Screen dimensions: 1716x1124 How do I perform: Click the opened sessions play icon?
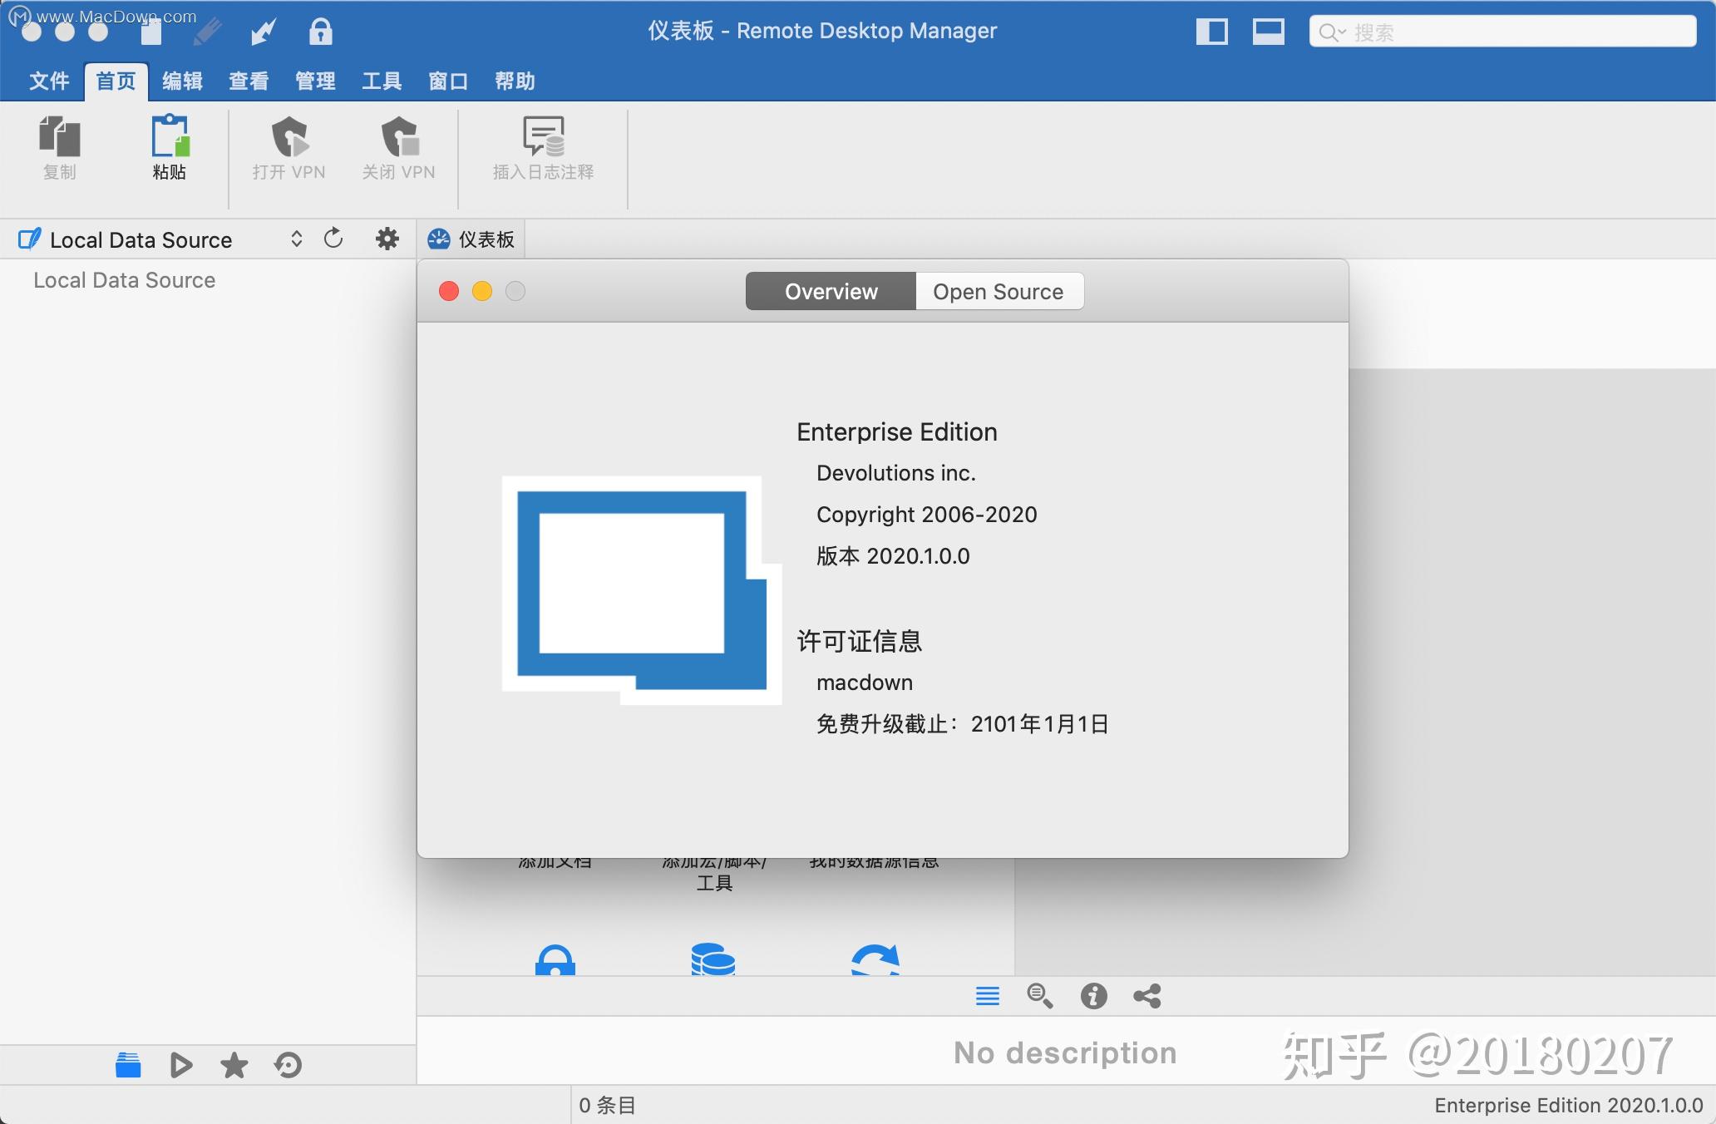180,1065
